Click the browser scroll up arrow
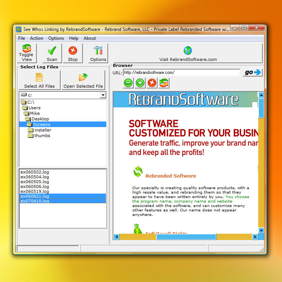 (261, 95)
